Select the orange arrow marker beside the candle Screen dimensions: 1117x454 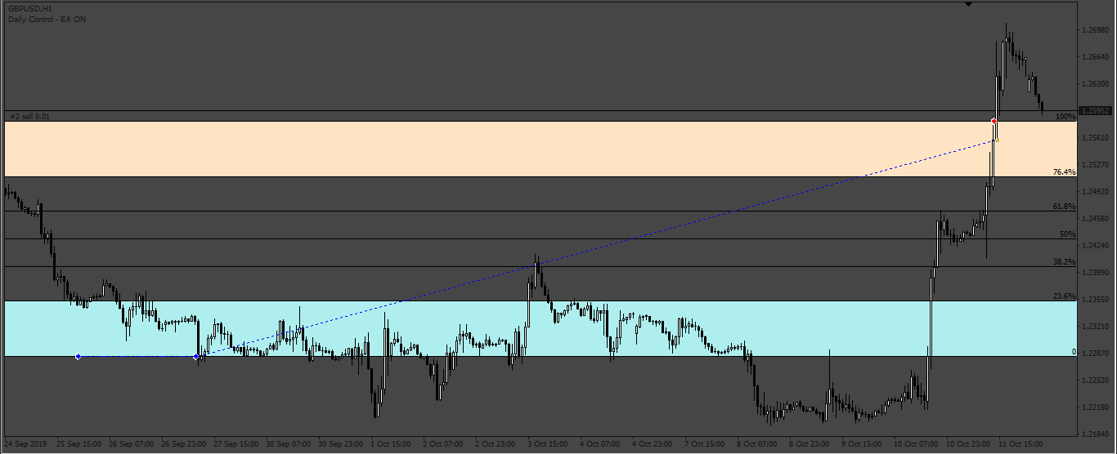click(996, 140)
